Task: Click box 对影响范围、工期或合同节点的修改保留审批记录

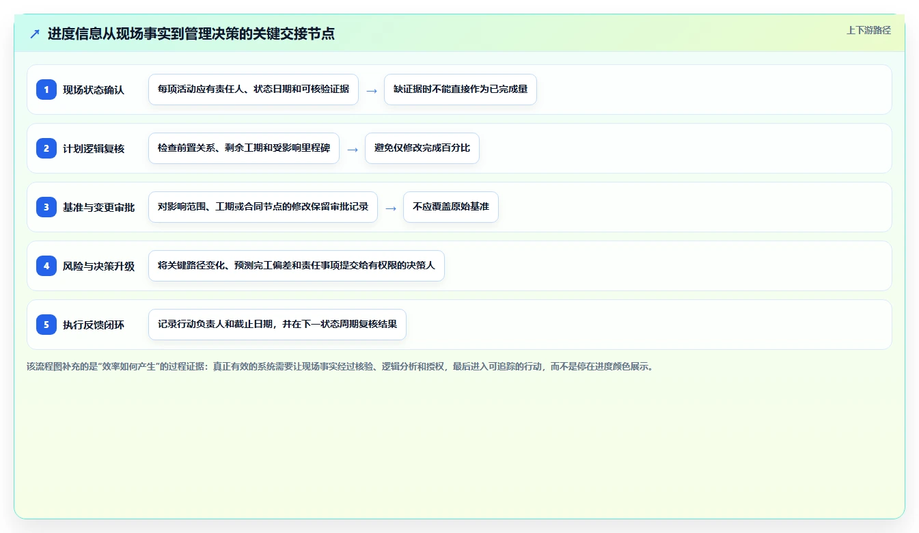Action: tap(263, 207)
